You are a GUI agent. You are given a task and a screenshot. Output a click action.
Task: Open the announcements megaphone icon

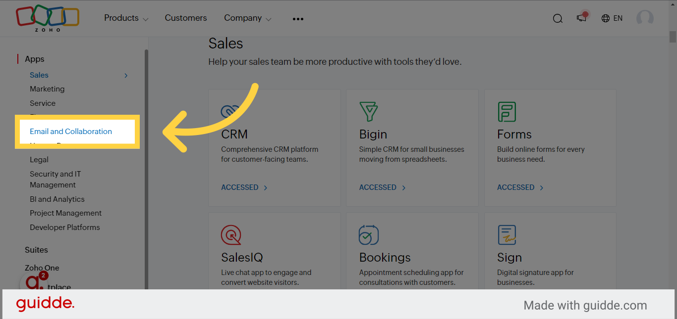(582, 17)
